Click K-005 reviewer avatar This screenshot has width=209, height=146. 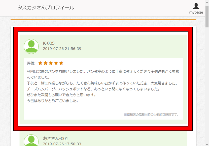31,46
